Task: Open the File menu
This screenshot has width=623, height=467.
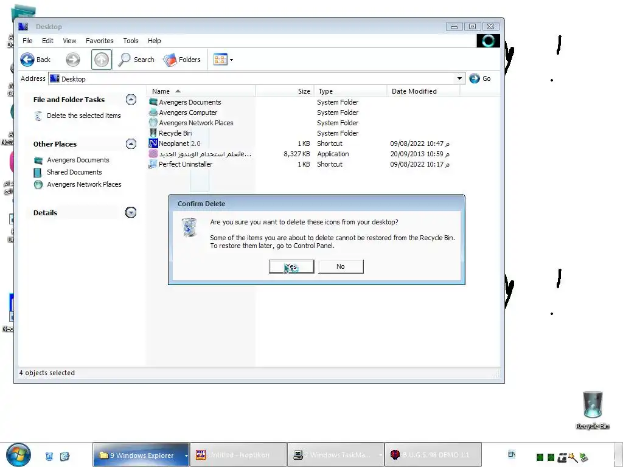Action: [27, 41]
